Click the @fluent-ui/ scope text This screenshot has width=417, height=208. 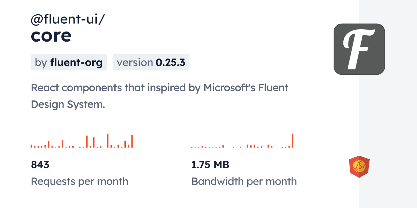click(67, 20)
